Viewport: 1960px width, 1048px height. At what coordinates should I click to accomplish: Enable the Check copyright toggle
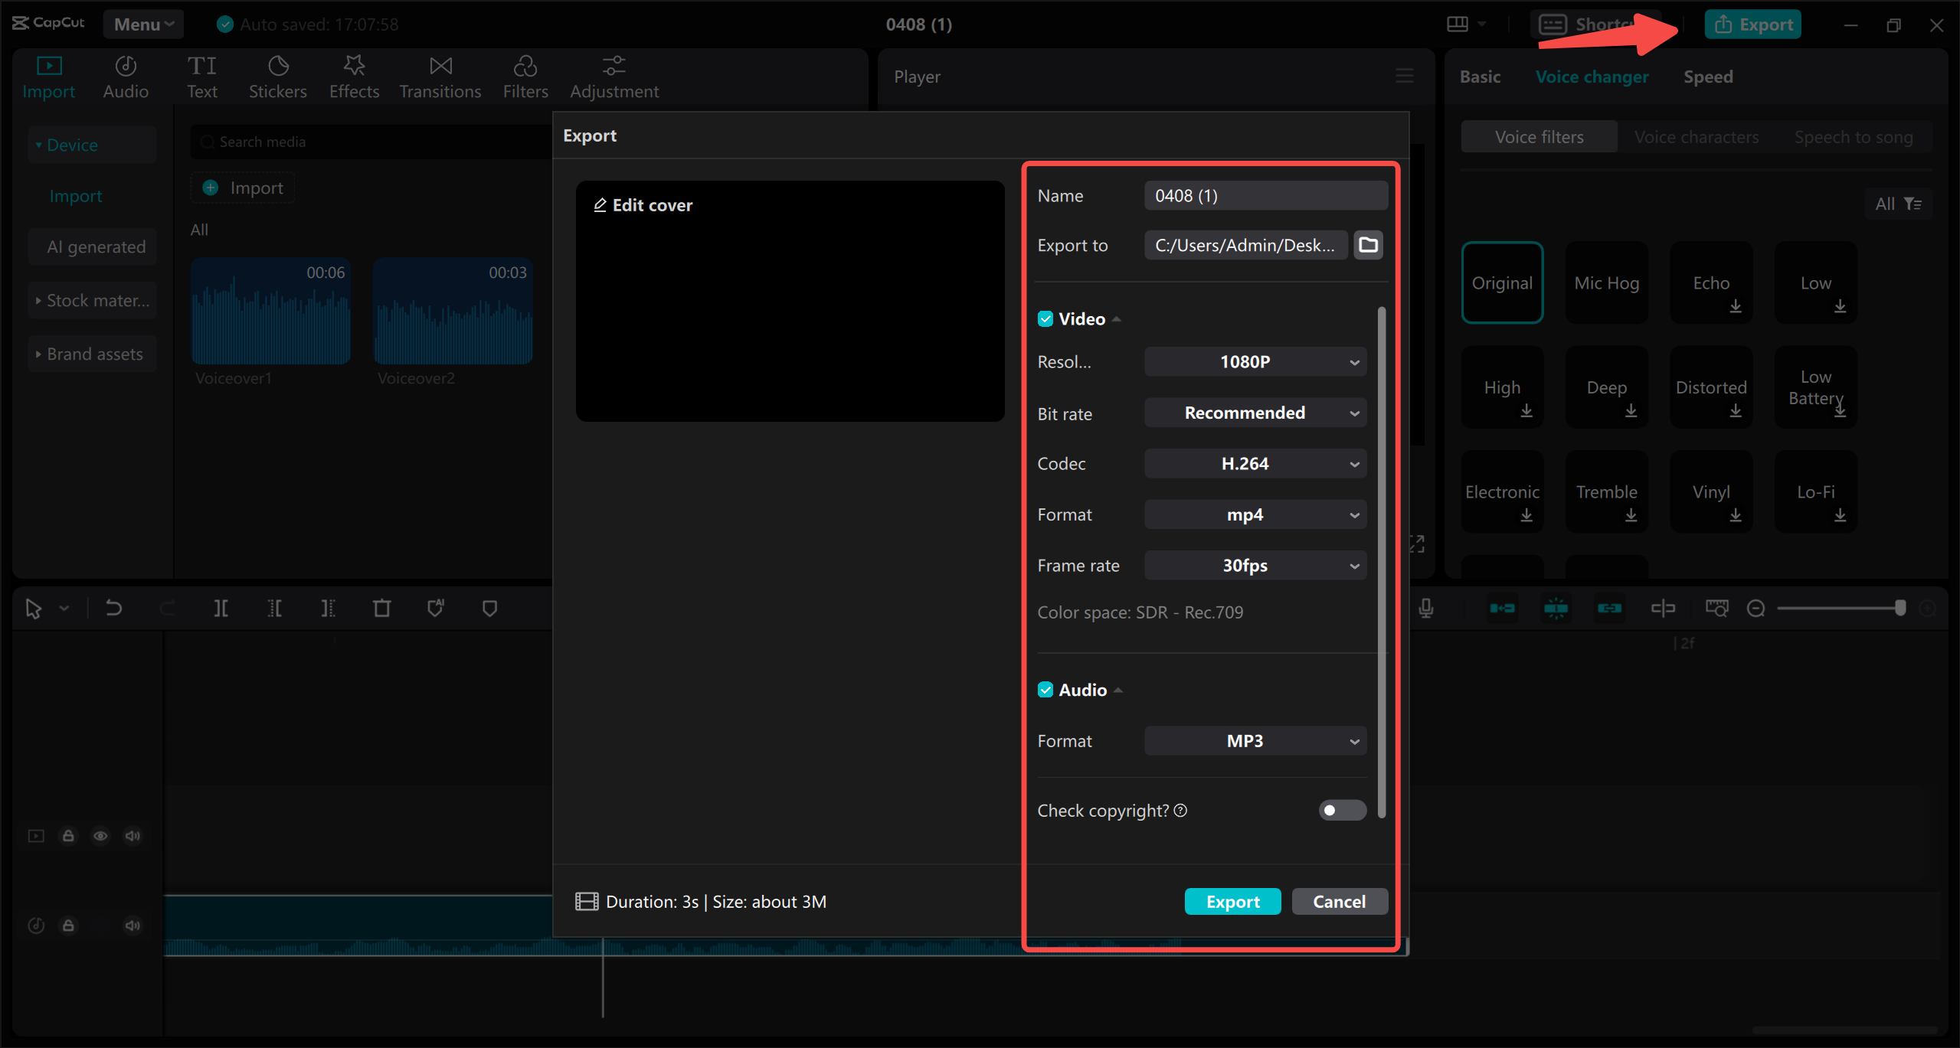tap(1342, 811)
